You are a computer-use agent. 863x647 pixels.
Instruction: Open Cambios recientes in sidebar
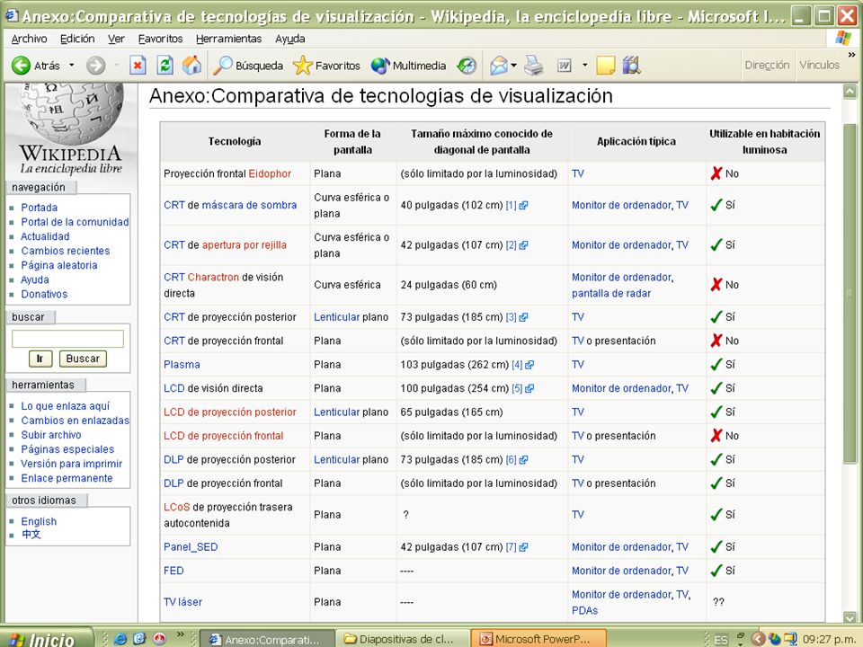[66, 251]
